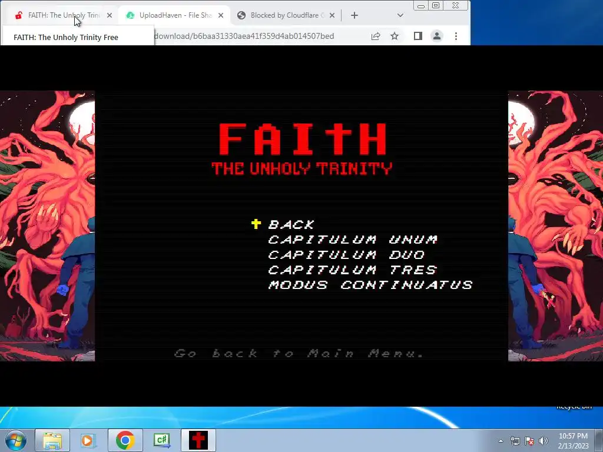Open the Chrome profile menu

[x=437, y=36]
